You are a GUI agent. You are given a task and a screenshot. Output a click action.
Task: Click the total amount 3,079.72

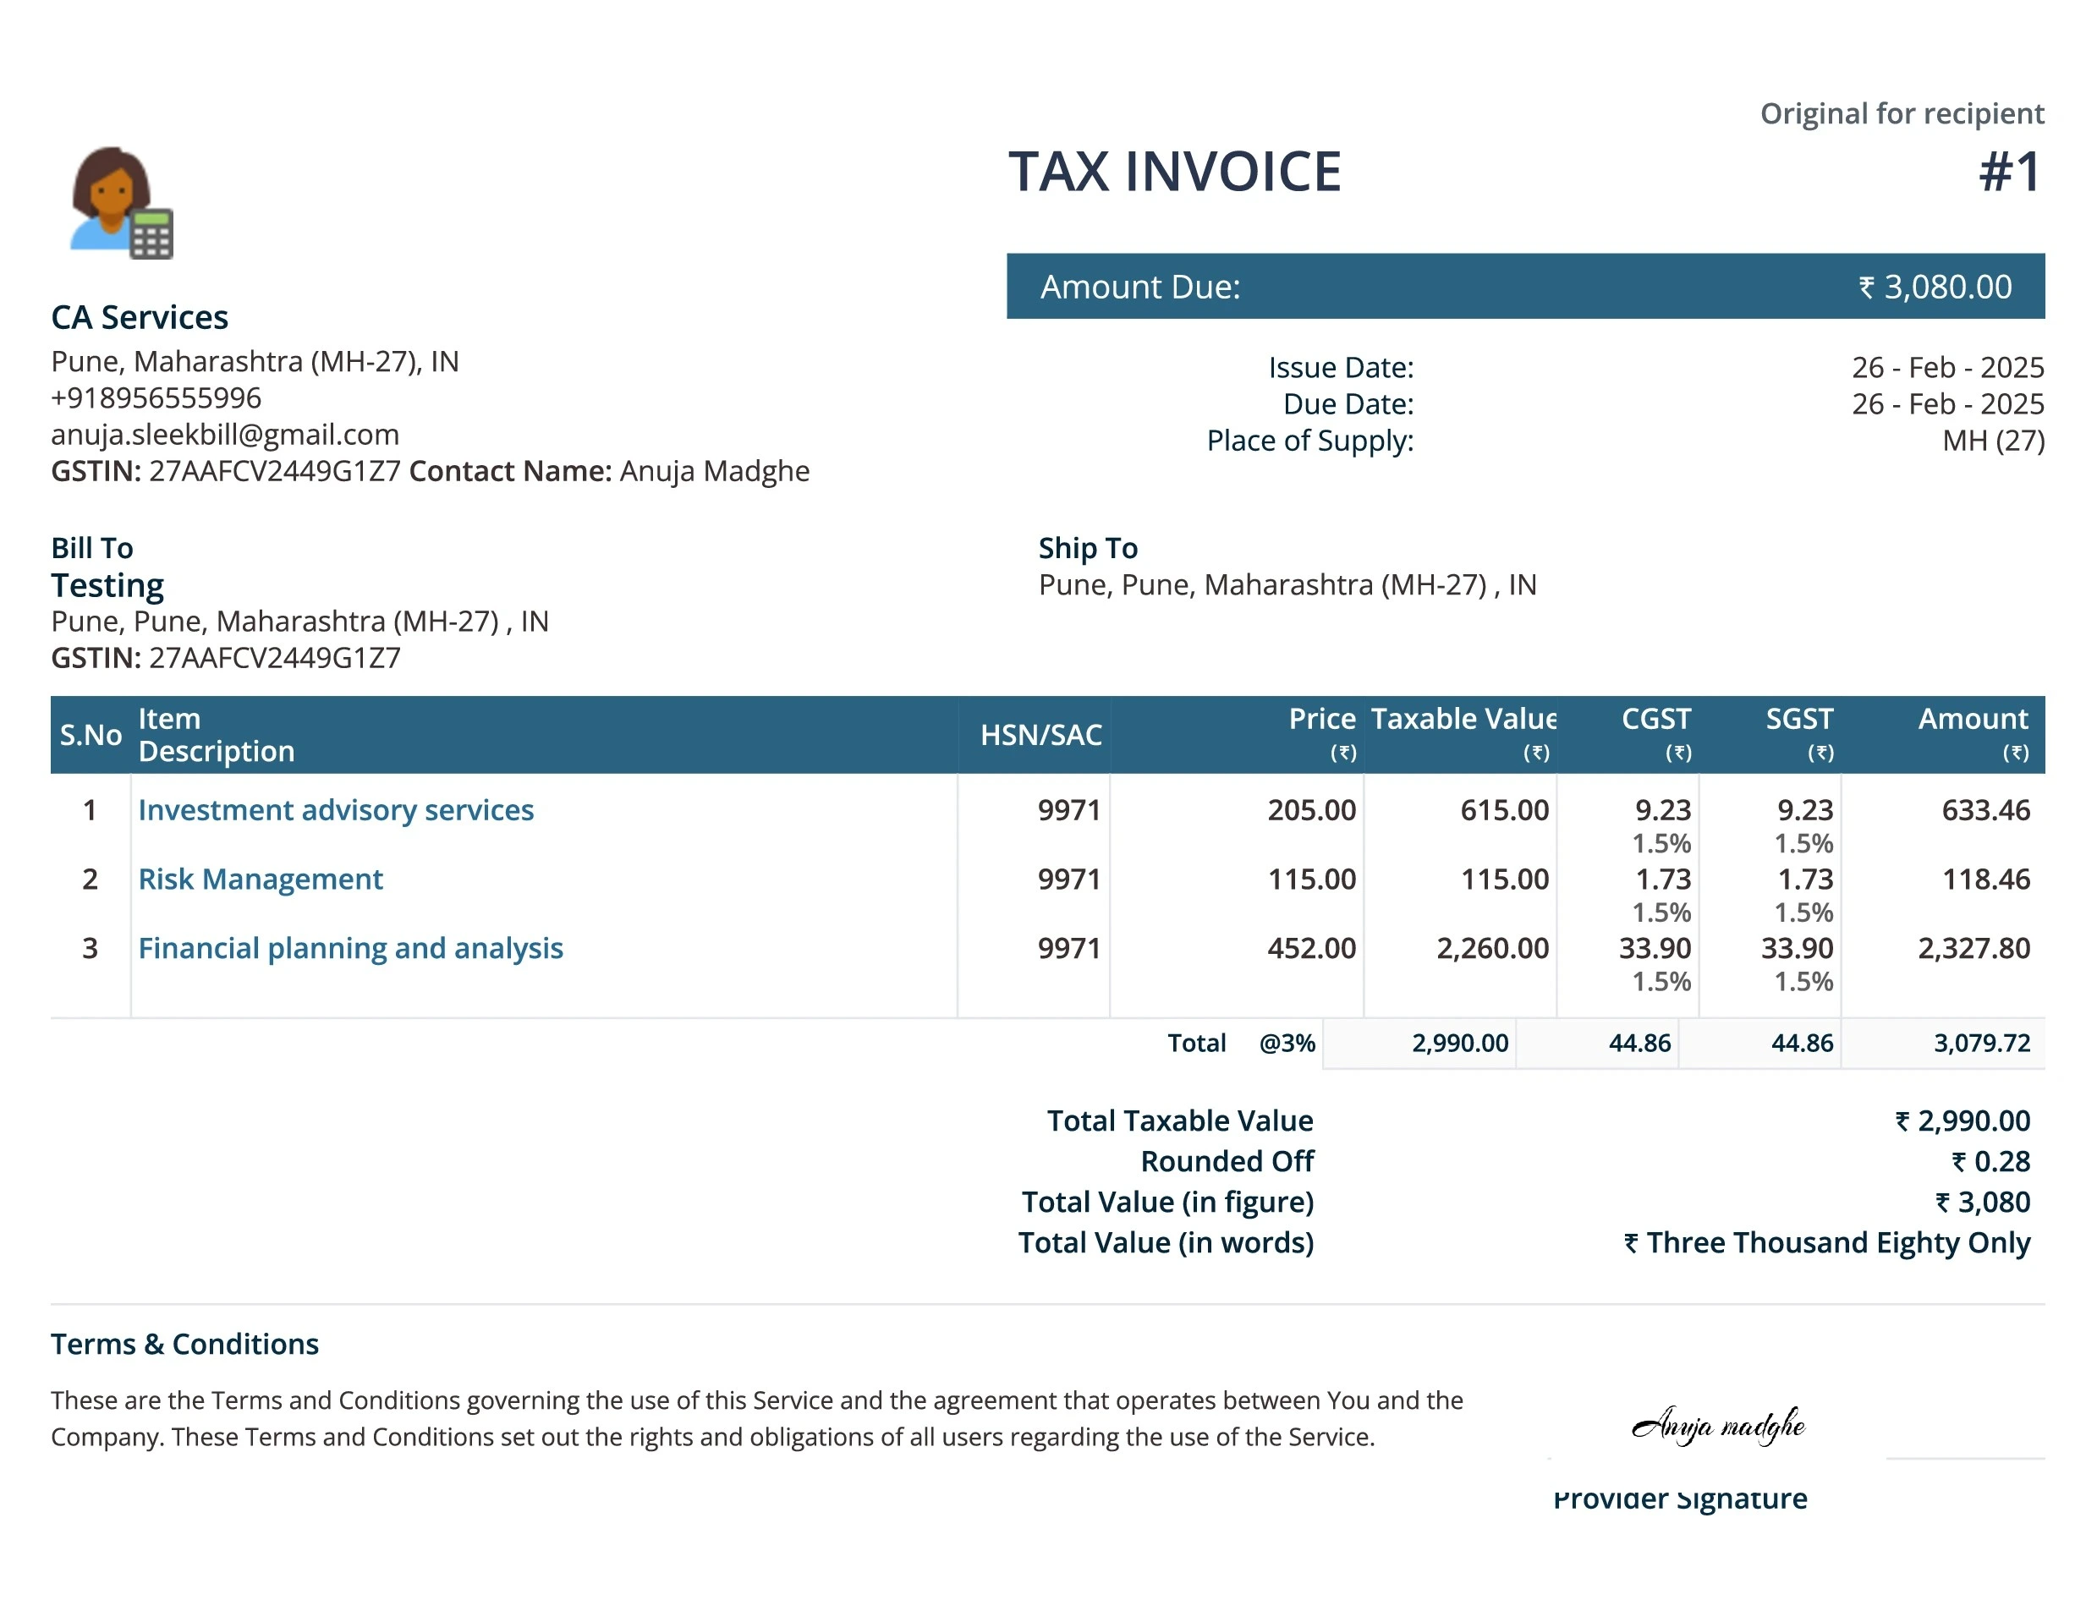tap(1982, 1044)
